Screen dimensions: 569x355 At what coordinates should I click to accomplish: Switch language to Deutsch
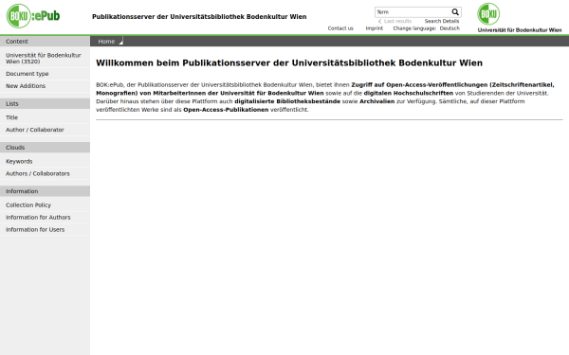(450, 28)
